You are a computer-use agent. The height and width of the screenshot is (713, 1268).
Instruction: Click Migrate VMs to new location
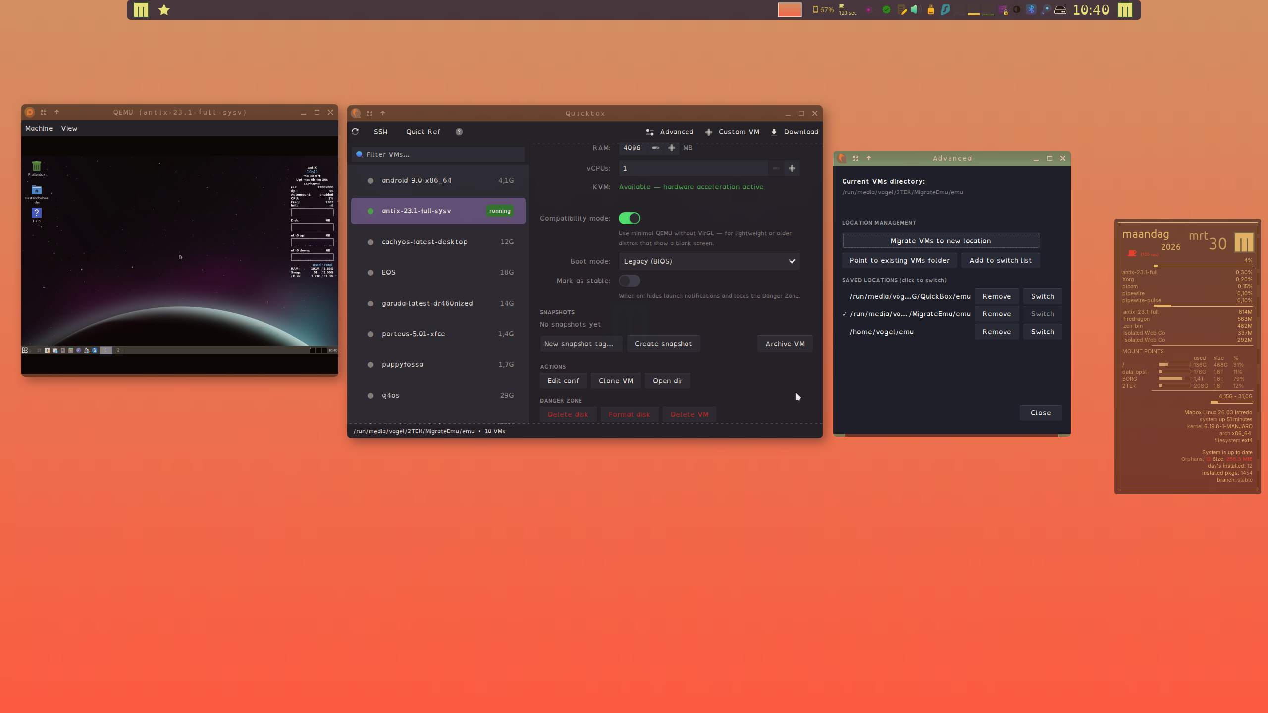pyautogui.click(x=940, y=241)
